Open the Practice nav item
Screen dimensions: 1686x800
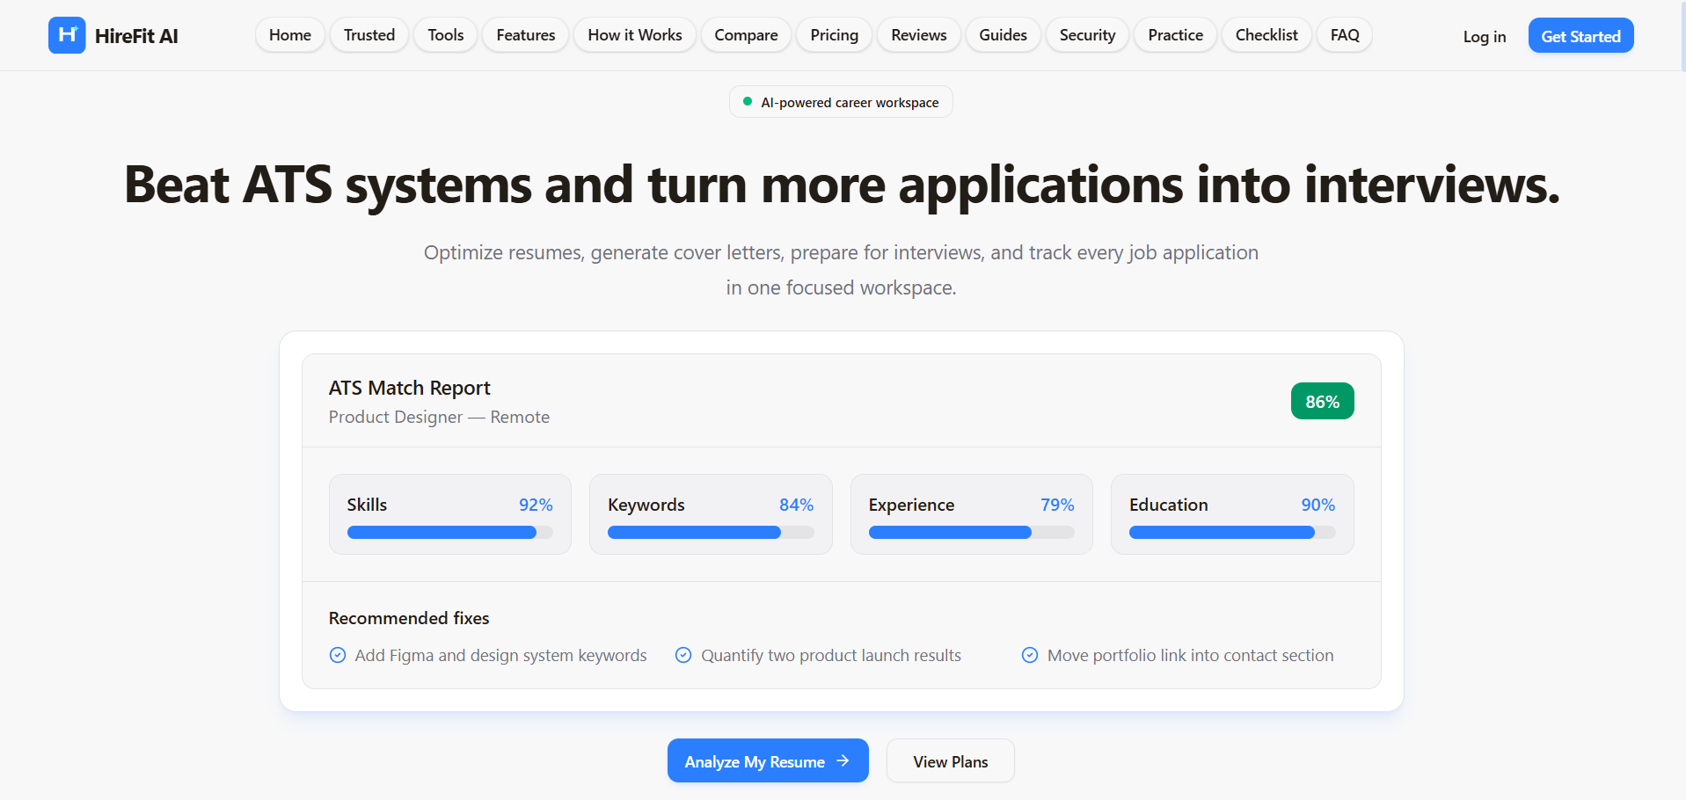click(x=1176, y=35)
